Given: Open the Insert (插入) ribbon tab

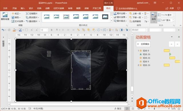Looking at the screenshot, I should [23, 8].
